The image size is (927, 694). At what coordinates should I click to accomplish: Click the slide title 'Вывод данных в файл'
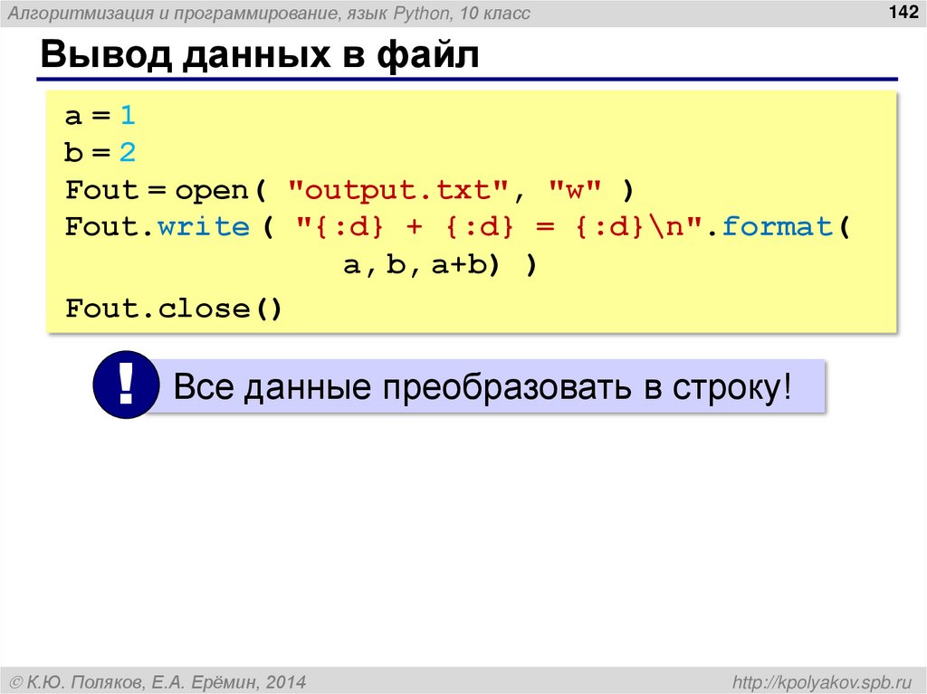(x=260, y=53)
